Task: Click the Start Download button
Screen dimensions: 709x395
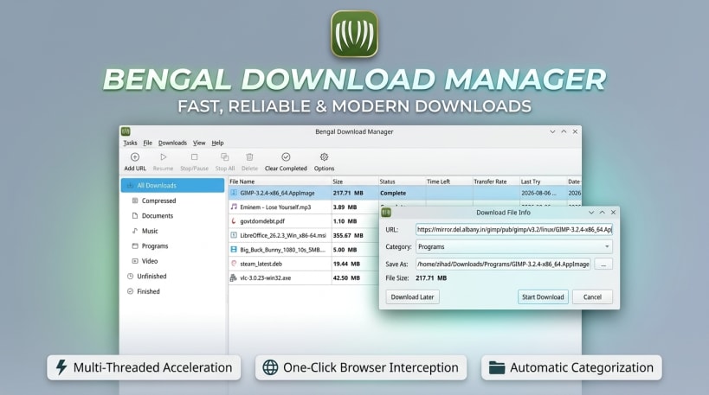Action: 543,297
